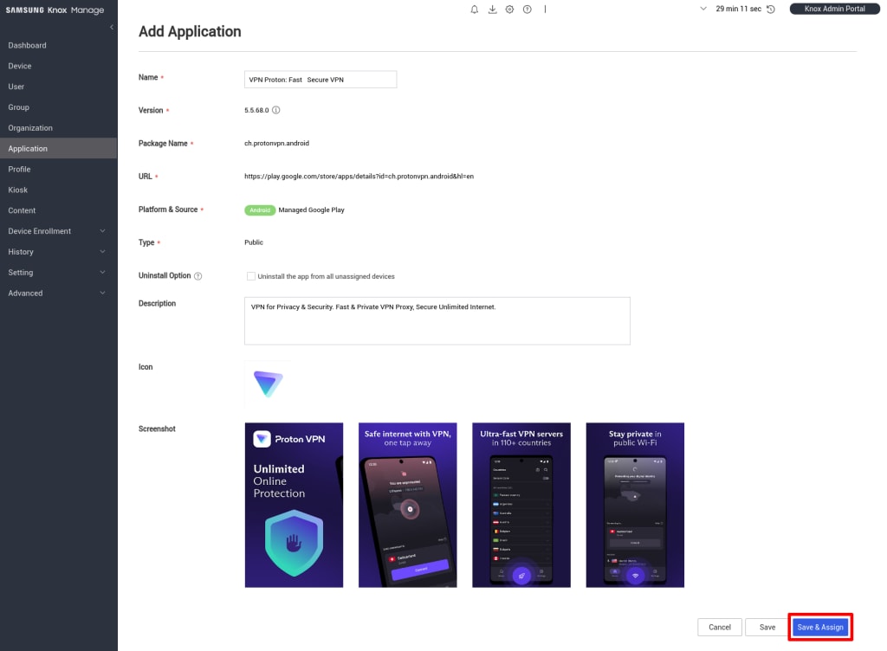Navigate to Organization
Viewport: 887px width, 651px height.
point(58,128)
